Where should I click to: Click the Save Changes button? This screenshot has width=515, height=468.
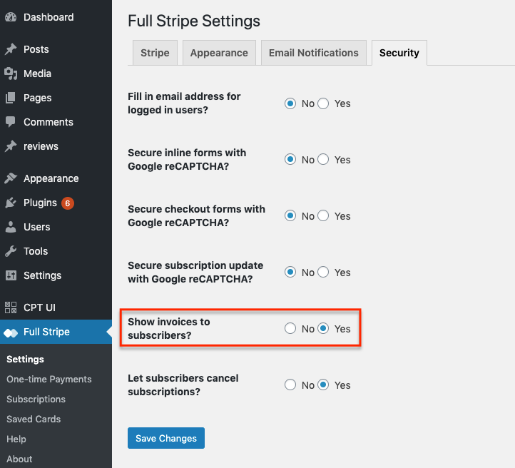(x=166, y=438)
